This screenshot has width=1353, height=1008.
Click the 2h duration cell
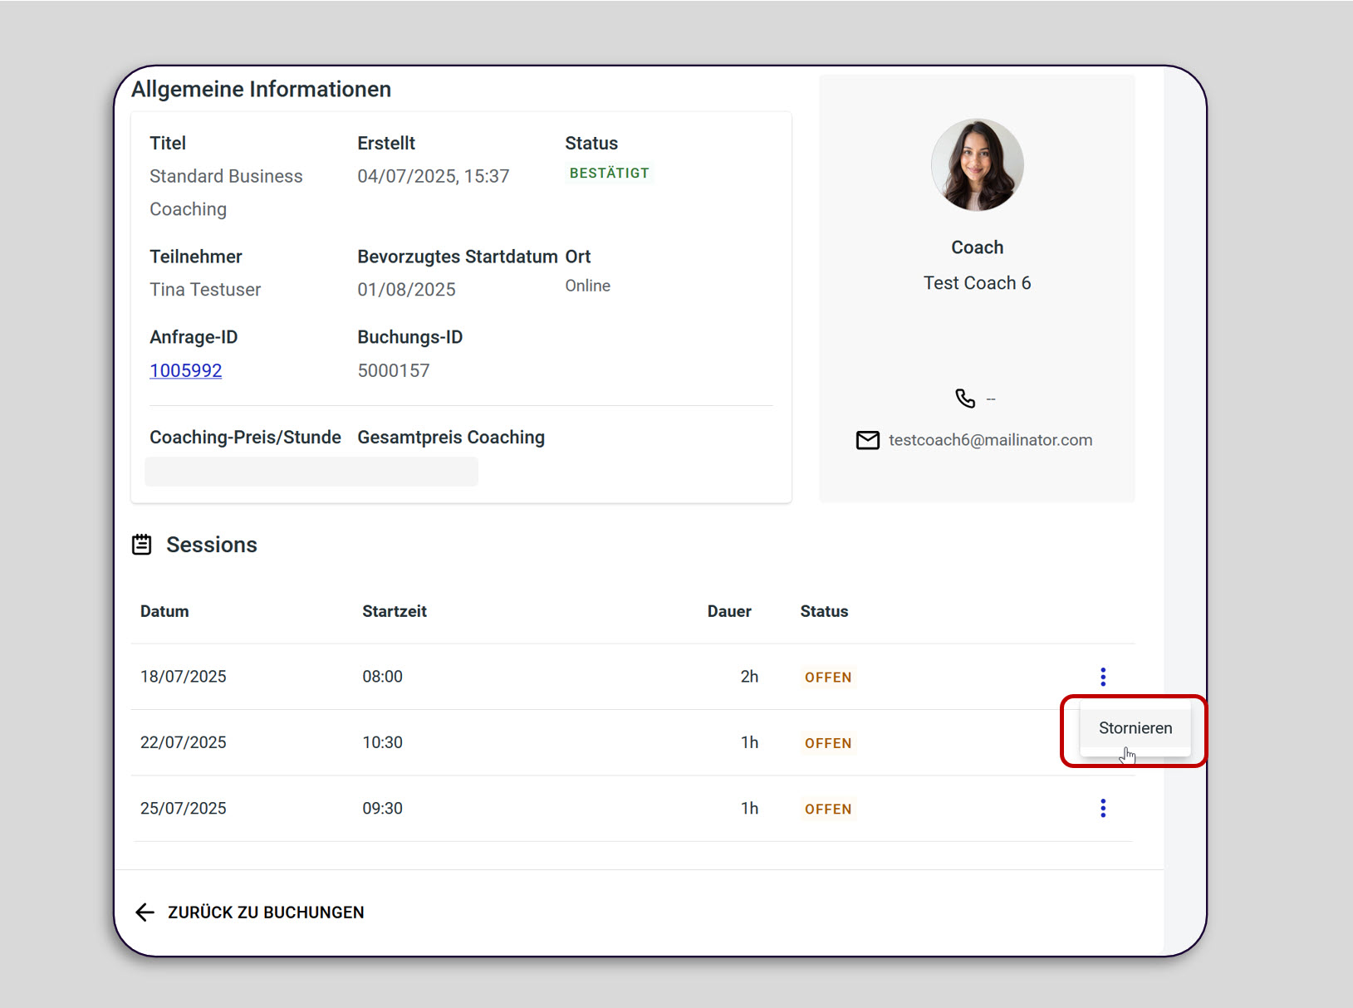[x=749, y=677]
